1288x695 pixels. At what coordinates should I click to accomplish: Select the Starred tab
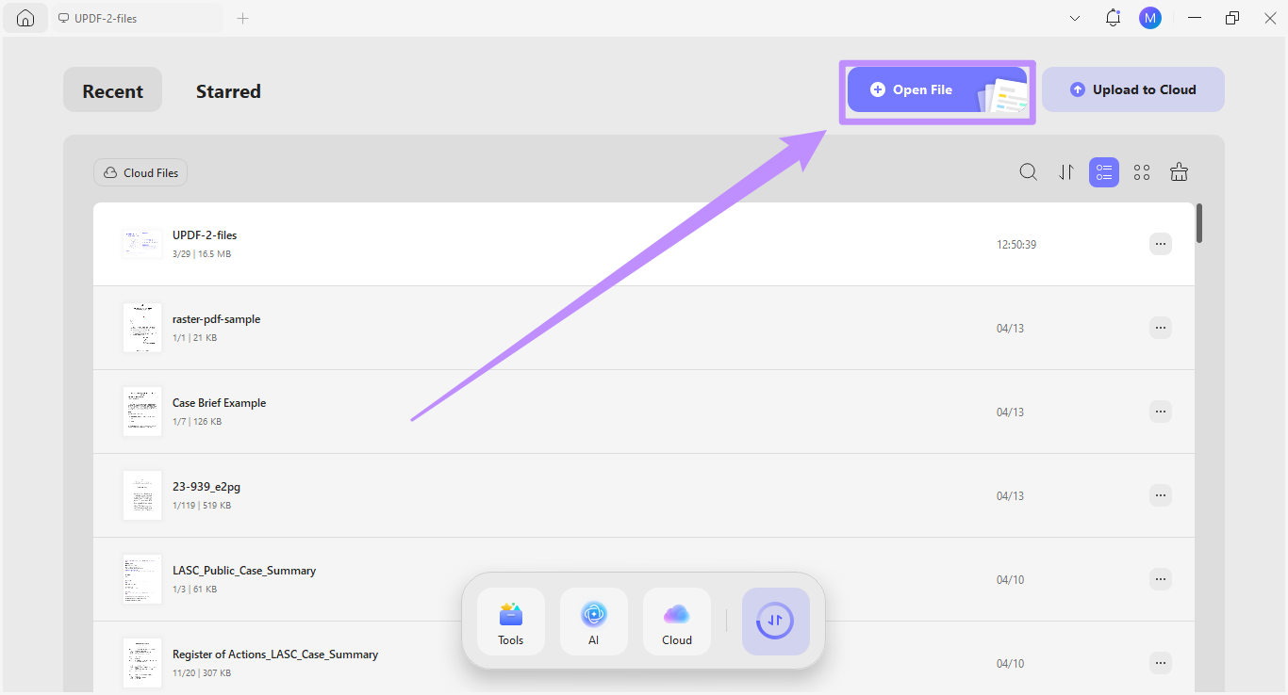coord(228,91)
